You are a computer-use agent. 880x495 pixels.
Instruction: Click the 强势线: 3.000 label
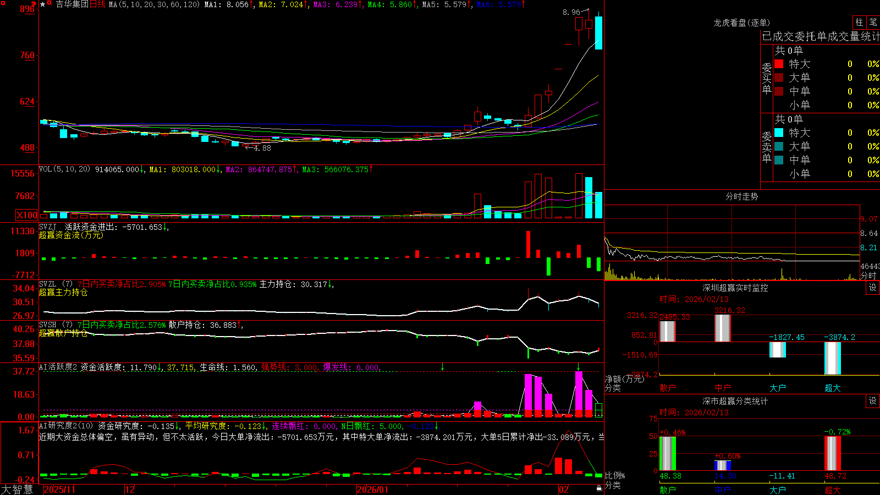pyautogui.click(x=289, y=367)
